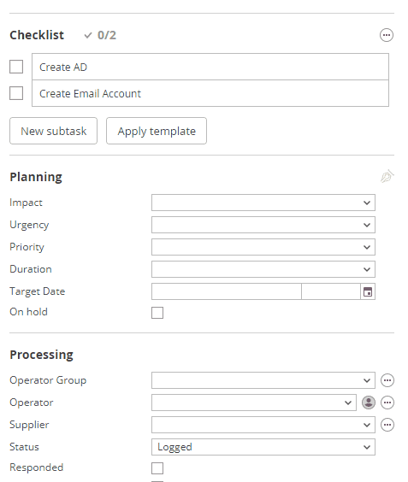Tick the Create AD subtask checkbox
The image size is (408, 482).
(x=16, y=67)
